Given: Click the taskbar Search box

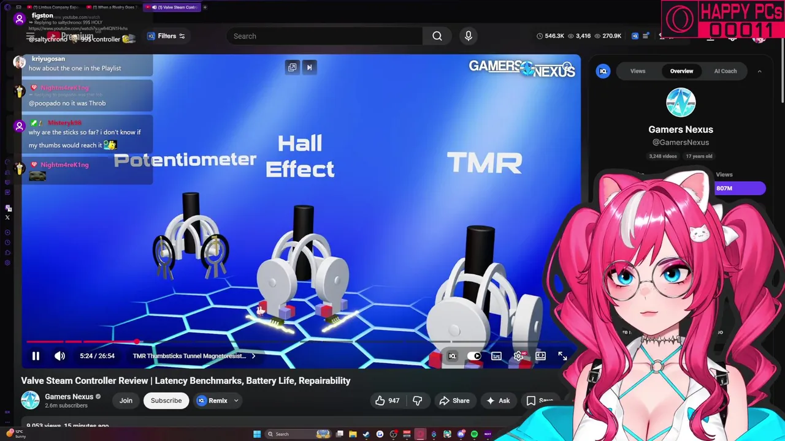Looking at the screenshot, I should pyautogui.click(x=299, y=434).
